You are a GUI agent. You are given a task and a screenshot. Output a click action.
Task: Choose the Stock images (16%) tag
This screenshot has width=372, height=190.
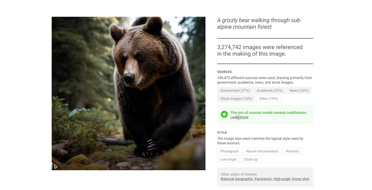[236, 99]
